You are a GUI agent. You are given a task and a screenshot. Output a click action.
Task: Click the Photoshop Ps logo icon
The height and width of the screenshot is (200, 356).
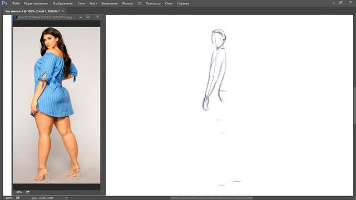tap(4, 3)
